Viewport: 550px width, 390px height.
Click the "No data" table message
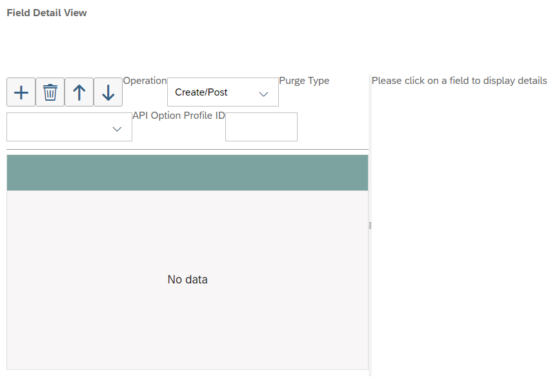(187, 280)
